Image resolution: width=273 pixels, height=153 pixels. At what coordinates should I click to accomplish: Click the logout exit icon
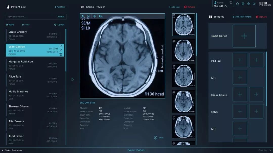pyautogui.click(x=254, y=4)
